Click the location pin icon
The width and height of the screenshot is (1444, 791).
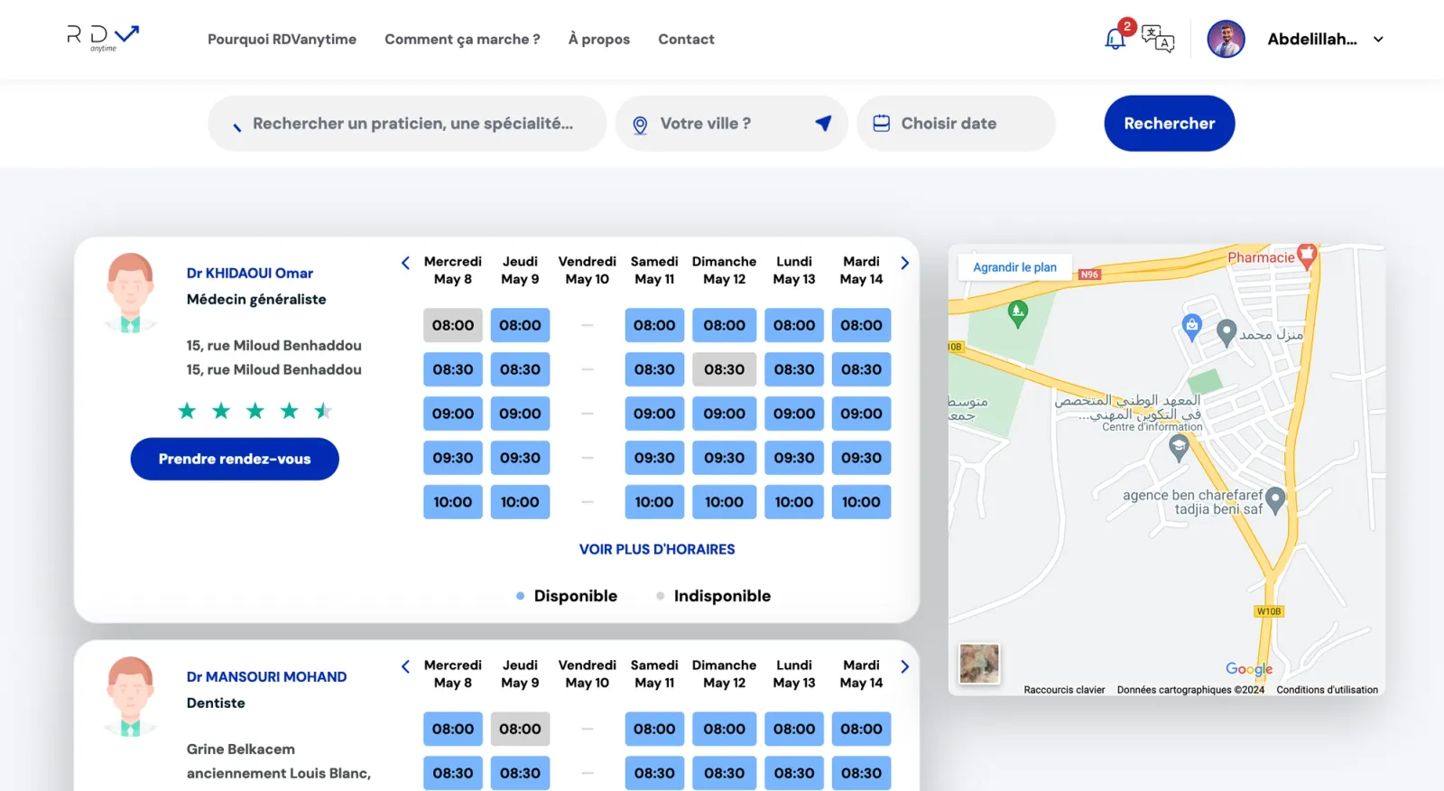click(x=640, y=125)
